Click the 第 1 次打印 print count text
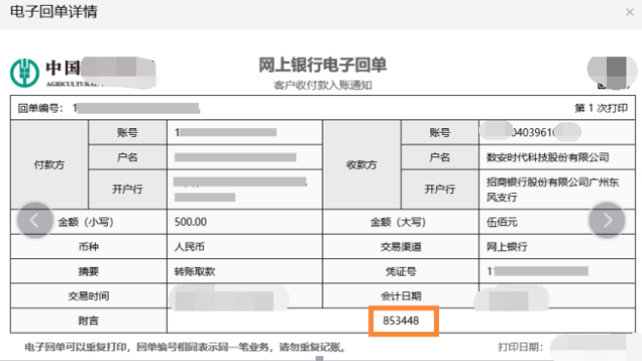The image size is (642, 361). [x=601, y=108]
